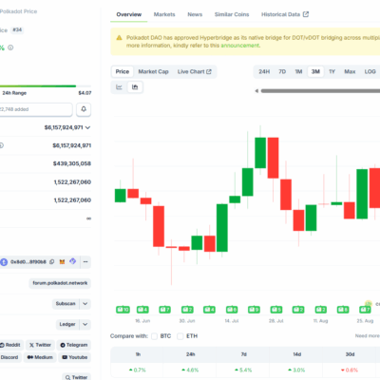Click the $4.07 range high value

pos(85,93)
